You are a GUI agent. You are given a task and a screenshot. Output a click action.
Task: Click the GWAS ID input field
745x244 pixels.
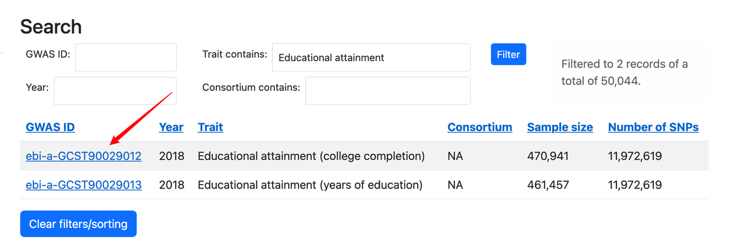coord(126,58)
